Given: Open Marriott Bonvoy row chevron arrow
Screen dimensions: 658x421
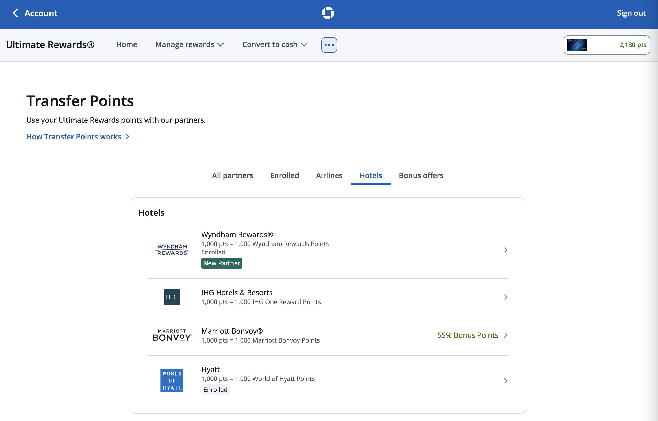Looking at the screenshot, I should pyautogui.click(x=506, y=335).
